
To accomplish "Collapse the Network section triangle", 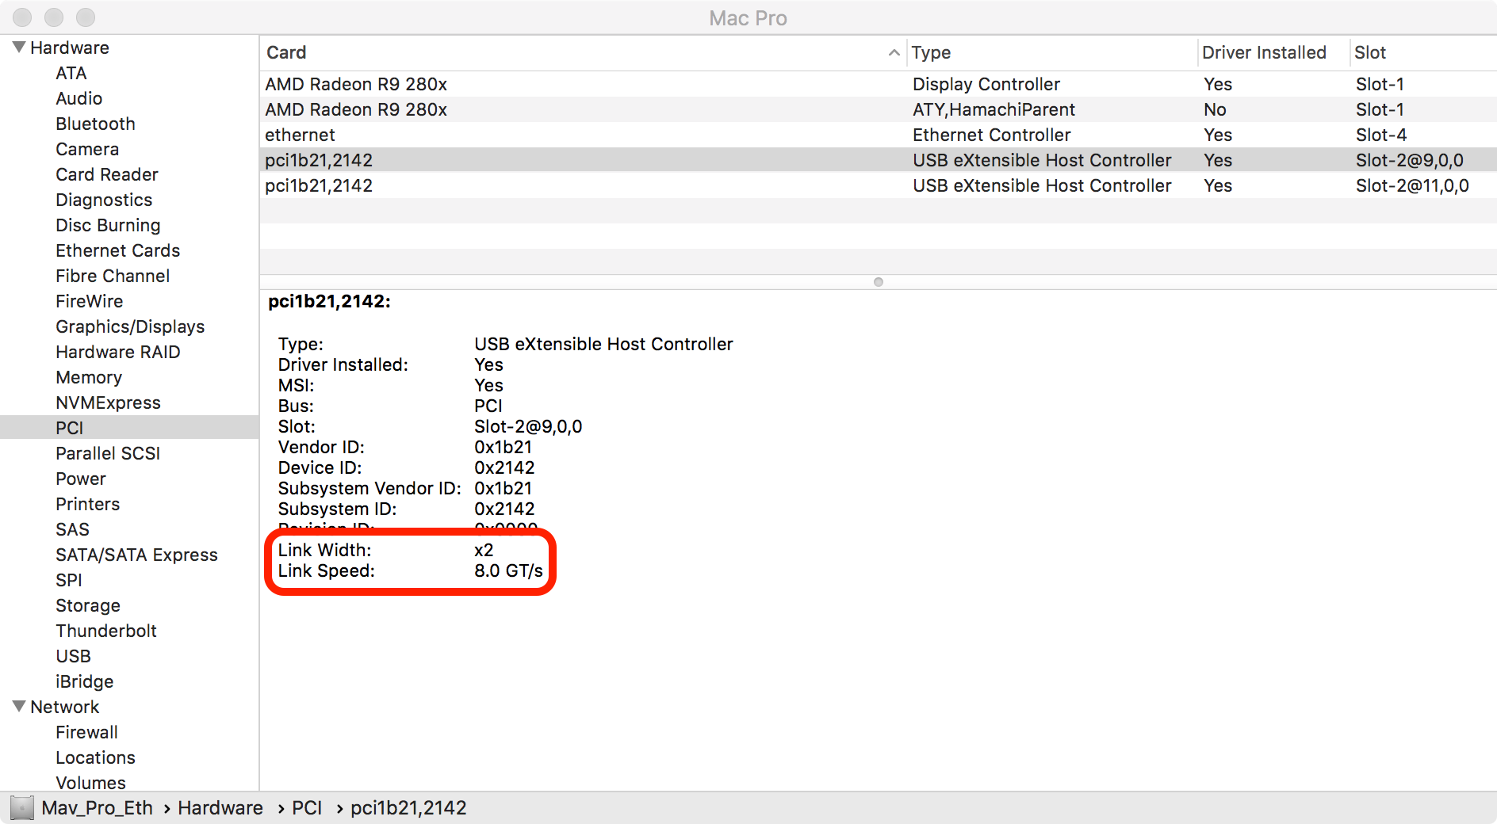I will point(19,707).
